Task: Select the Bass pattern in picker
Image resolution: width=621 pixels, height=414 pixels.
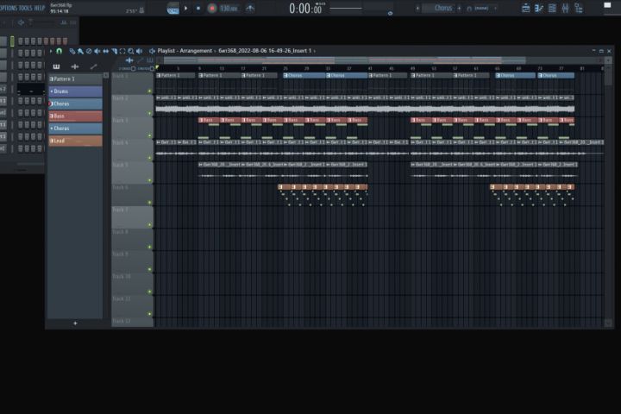Action: [75, 116]
